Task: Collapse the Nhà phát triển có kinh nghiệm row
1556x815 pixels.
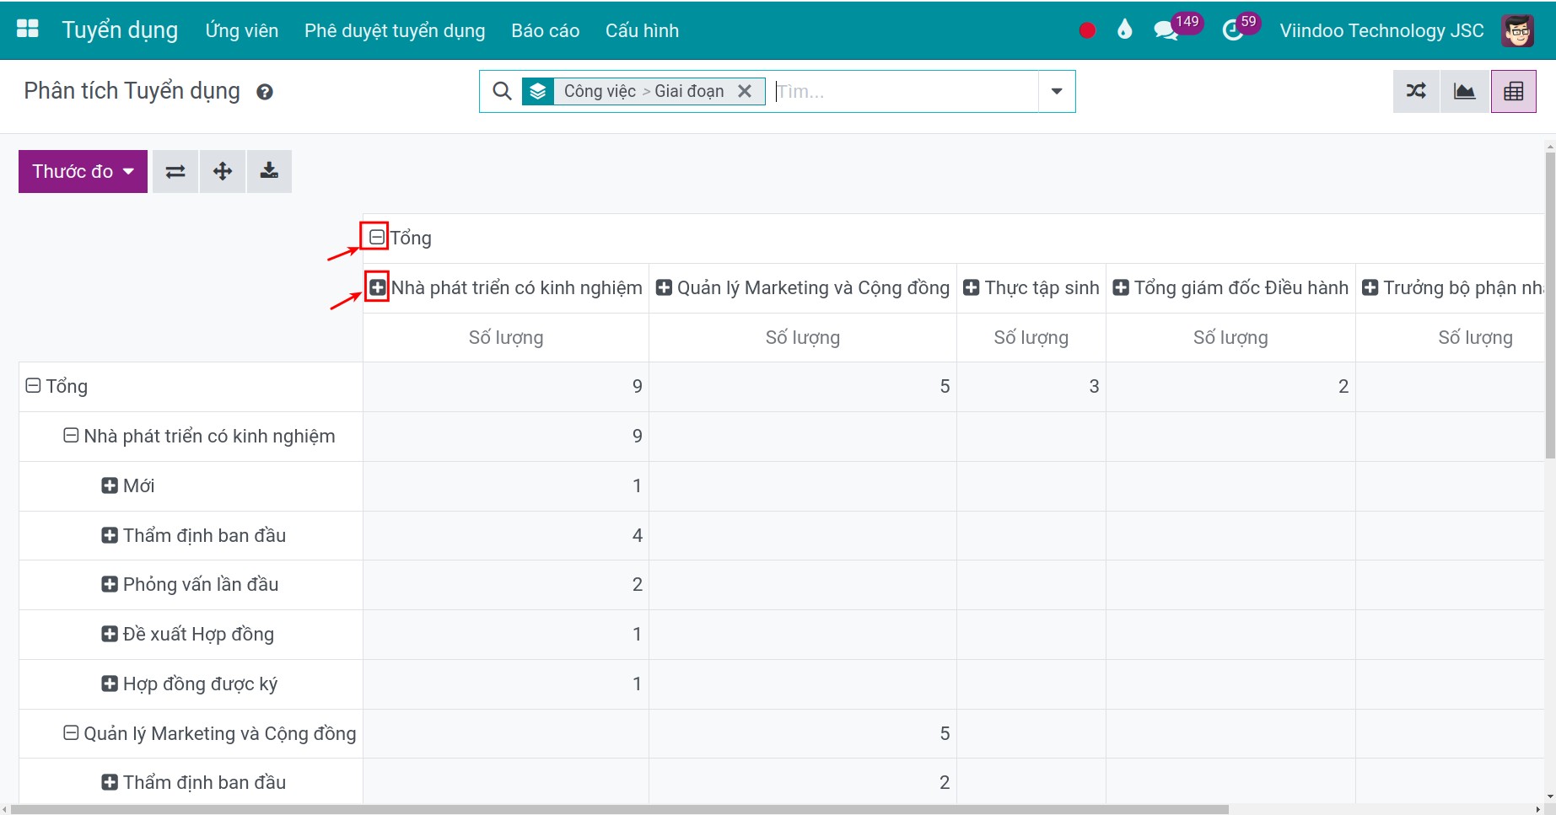Action: [72, 436]
